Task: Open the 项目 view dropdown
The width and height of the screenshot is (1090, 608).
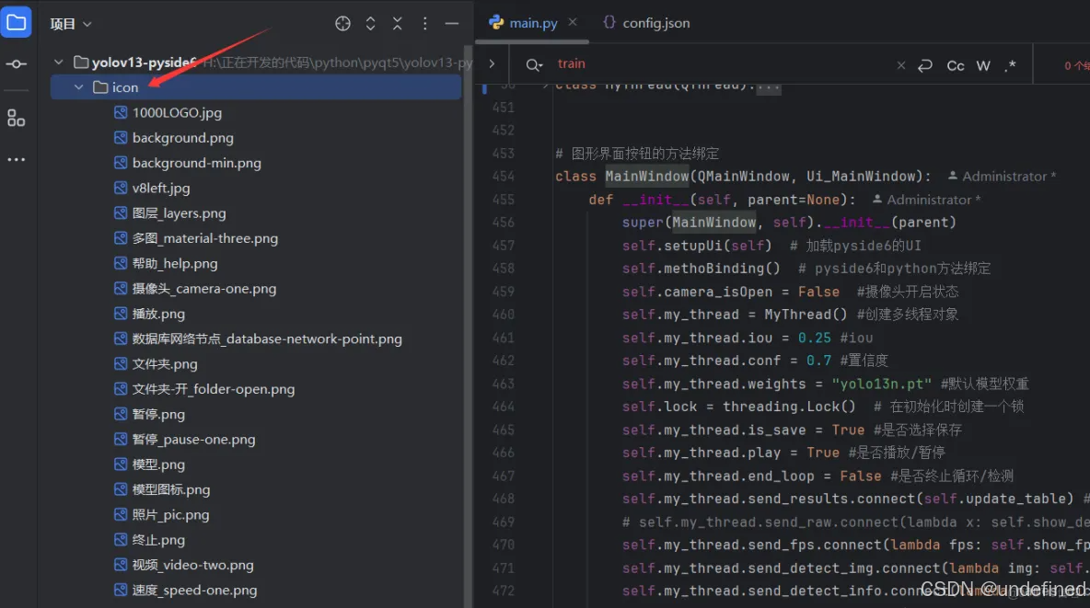Action: click(x=71, y=24)
